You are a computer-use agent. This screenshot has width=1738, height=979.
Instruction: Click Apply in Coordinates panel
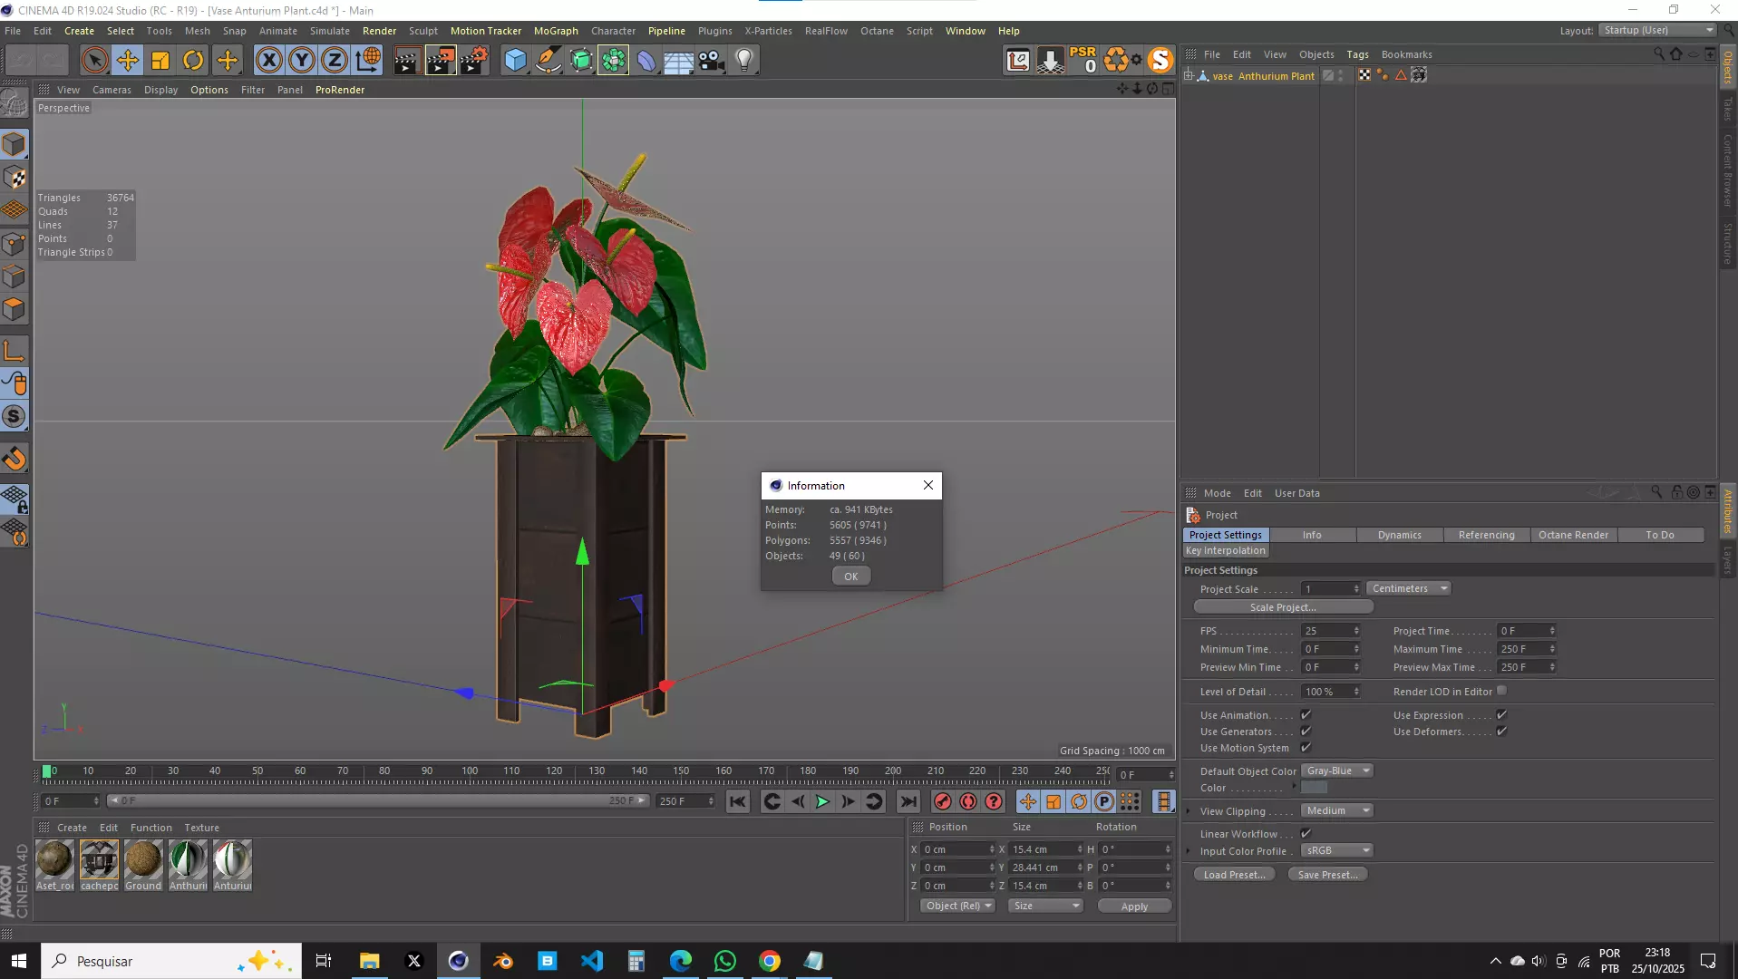tap(1134, 906)
